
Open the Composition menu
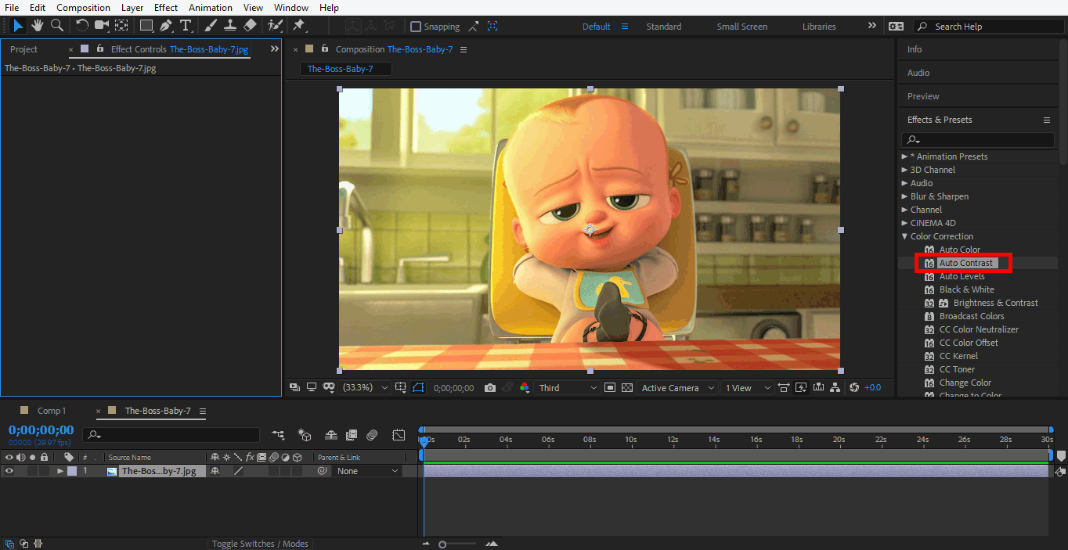(x=83, y=7)
